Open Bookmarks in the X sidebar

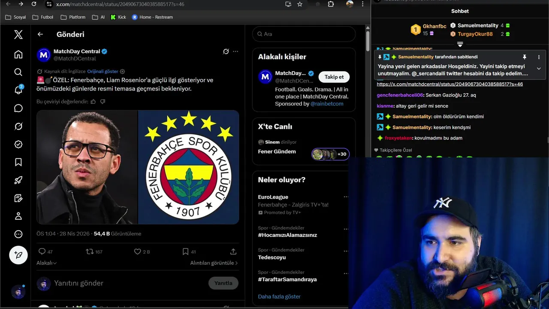click(x=18, y=162)
